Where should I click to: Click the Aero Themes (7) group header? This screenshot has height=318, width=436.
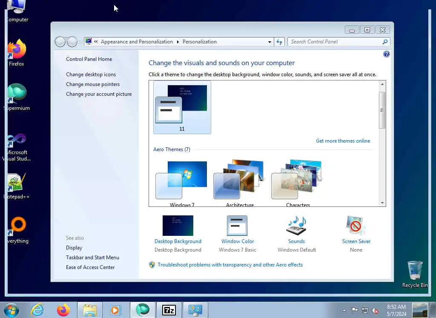[x=172, y=149]
